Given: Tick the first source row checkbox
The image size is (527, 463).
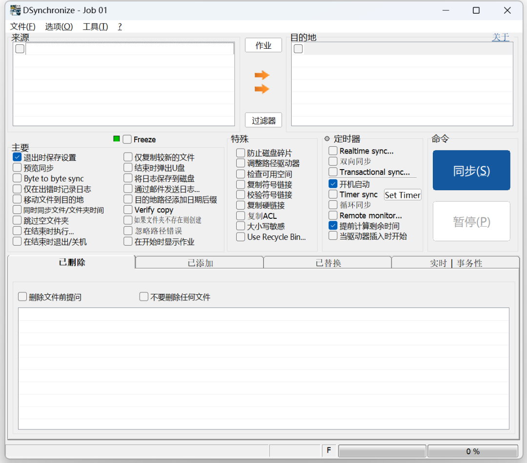Looking at the screenshot, I should pos(20,49).
